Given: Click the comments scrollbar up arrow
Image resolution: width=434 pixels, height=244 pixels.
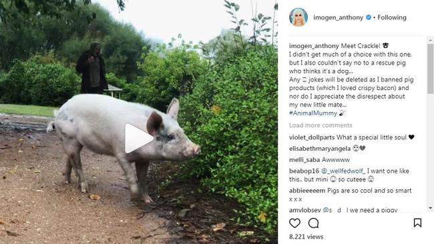Looking at the screenshot, I should [x=430, y=40].
